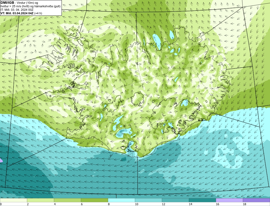Click the legend scale label 16
This screenshot has width=270, height=206.
(x=217, y=204)
